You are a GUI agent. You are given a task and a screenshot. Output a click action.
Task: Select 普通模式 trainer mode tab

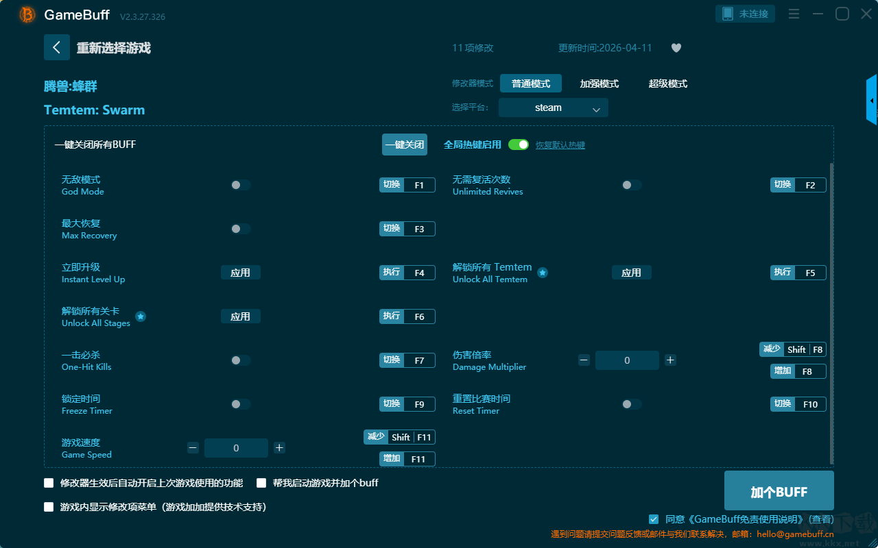tap(531, 84)
